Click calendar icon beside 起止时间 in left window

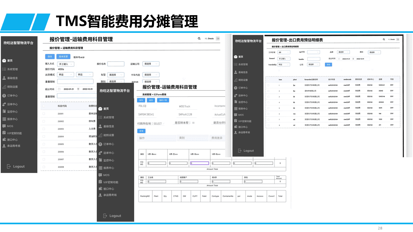59,89
